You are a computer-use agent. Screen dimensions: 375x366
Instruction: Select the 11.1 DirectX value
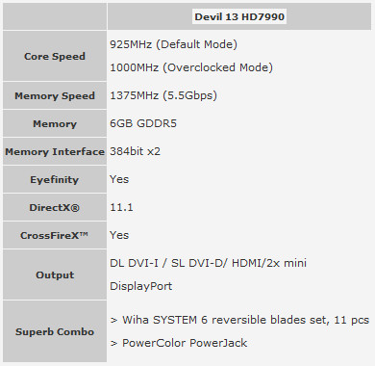121,207
